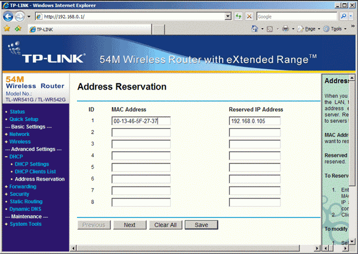Click the 'MAC Address' column header

(x=129, y=110)
